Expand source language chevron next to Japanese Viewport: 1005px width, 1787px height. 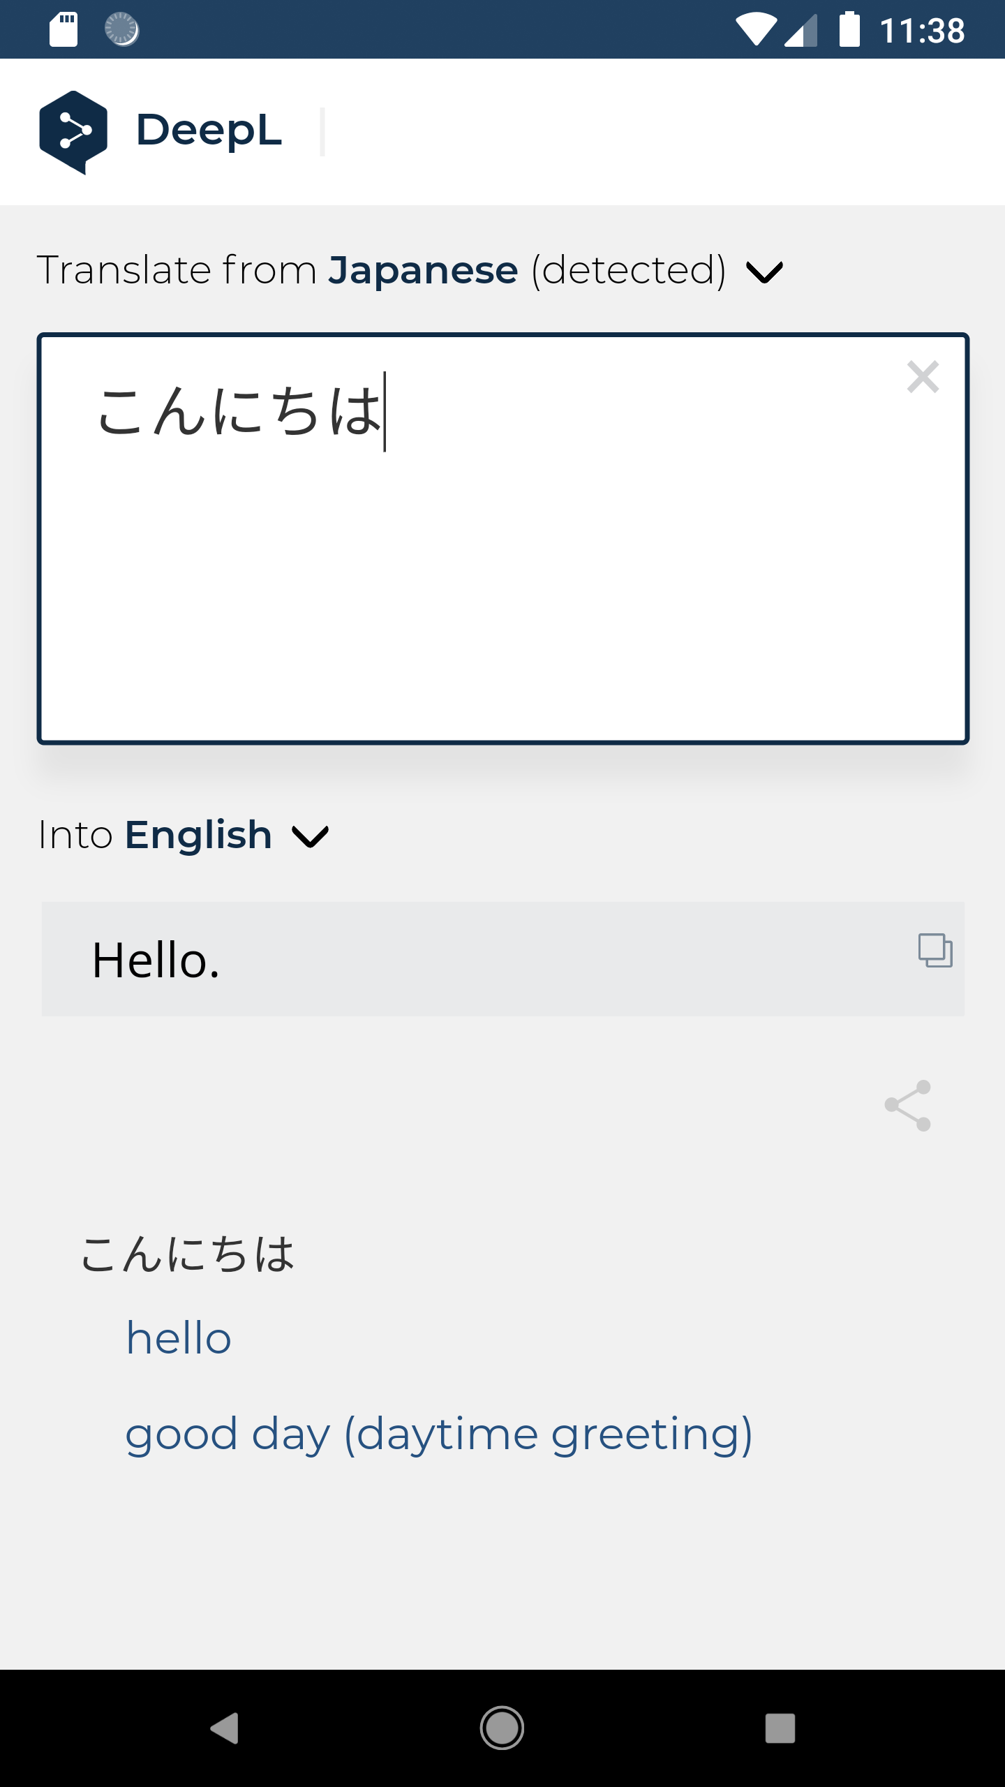(x=764, y=272)
